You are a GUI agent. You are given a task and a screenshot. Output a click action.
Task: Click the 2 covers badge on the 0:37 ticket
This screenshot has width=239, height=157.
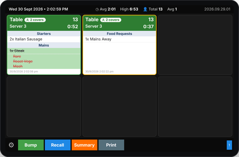point(111,20)
